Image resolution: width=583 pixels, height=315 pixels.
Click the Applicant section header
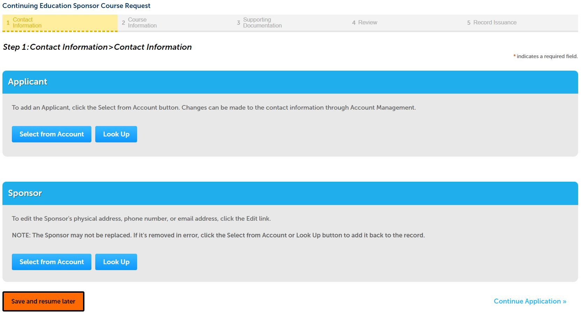click(x=290, y=82)
